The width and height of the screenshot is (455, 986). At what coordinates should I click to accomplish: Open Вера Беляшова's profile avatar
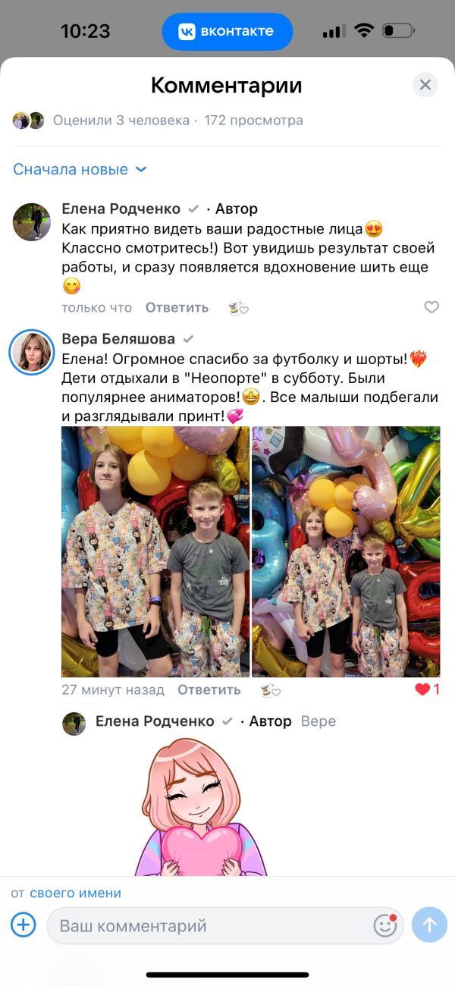32,352
